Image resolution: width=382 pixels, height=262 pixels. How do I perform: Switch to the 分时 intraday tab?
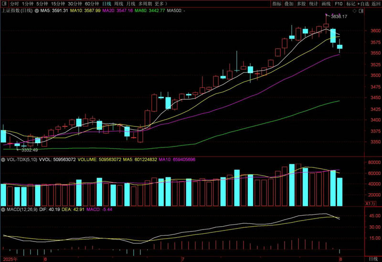14,3
